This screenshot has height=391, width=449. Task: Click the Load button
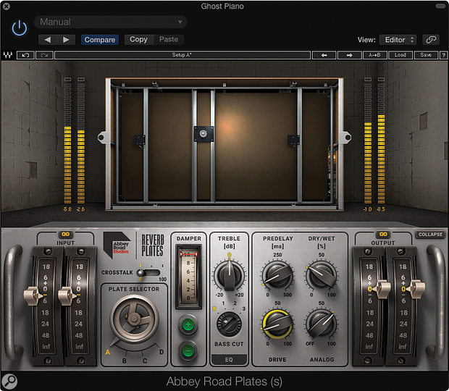tap(400, 55)
